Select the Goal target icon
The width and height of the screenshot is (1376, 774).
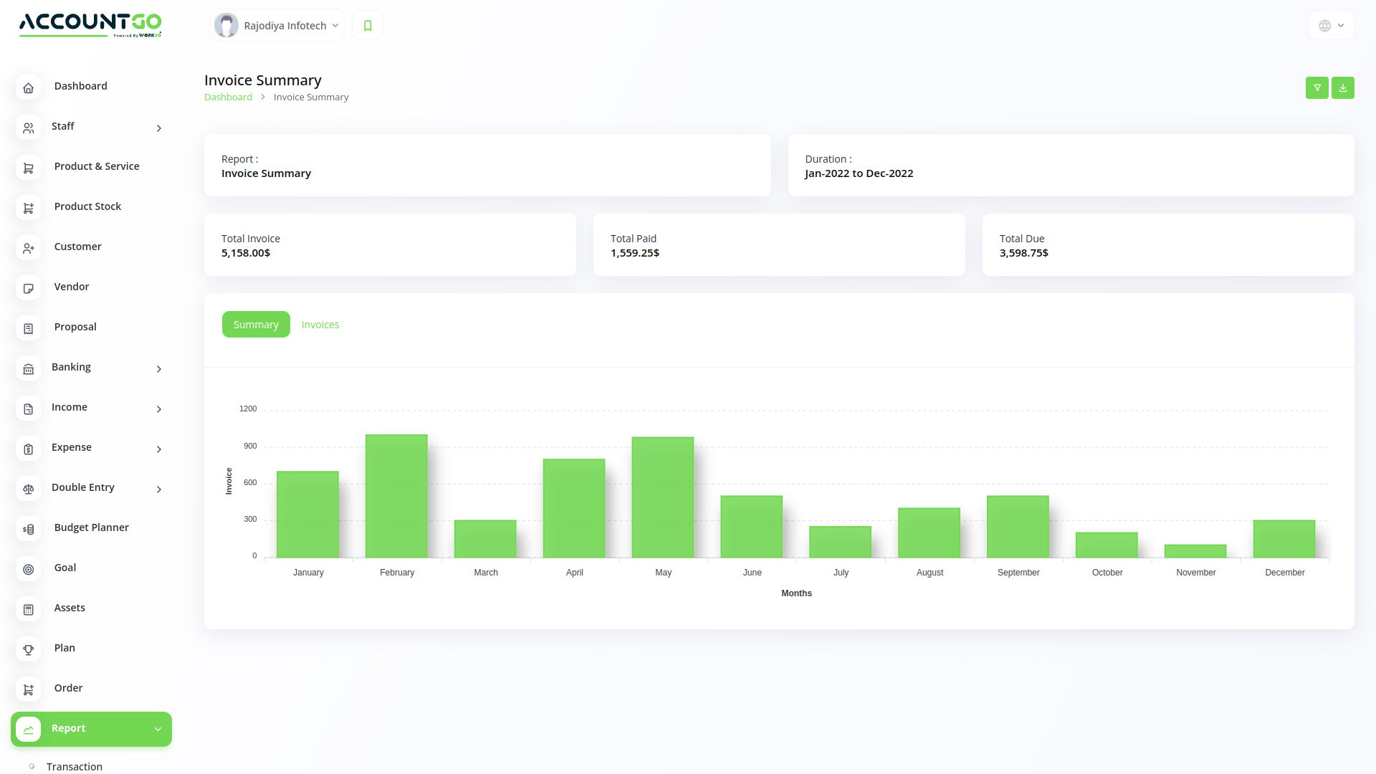coord(28,569)
